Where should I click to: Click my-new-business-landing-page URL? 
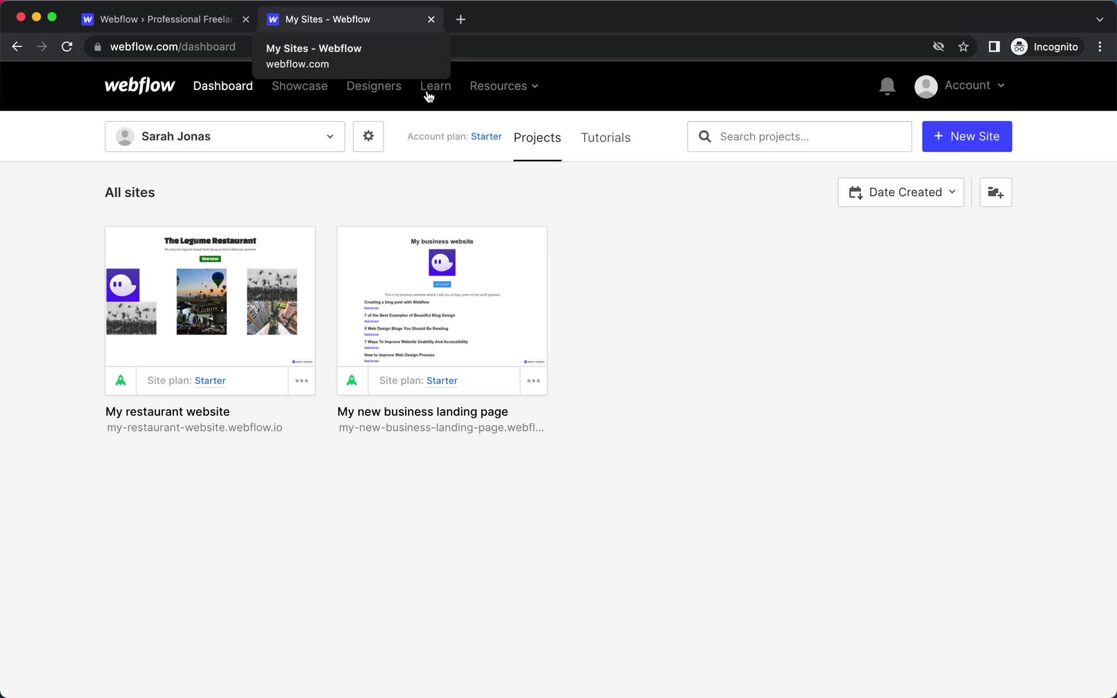pos(441,428)
